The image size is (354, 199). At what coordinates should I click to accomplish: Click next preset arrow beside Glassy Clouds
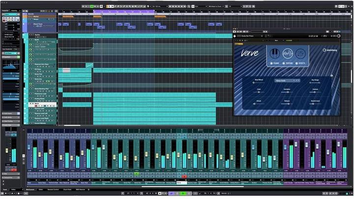(x=299, y=80)
